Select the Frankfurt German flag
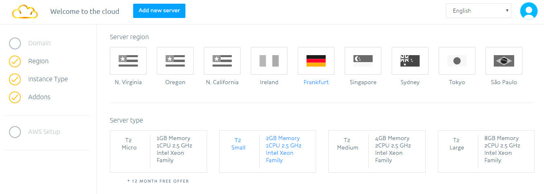The height and width of the screenshot is (194, 544). pos(316,61)
